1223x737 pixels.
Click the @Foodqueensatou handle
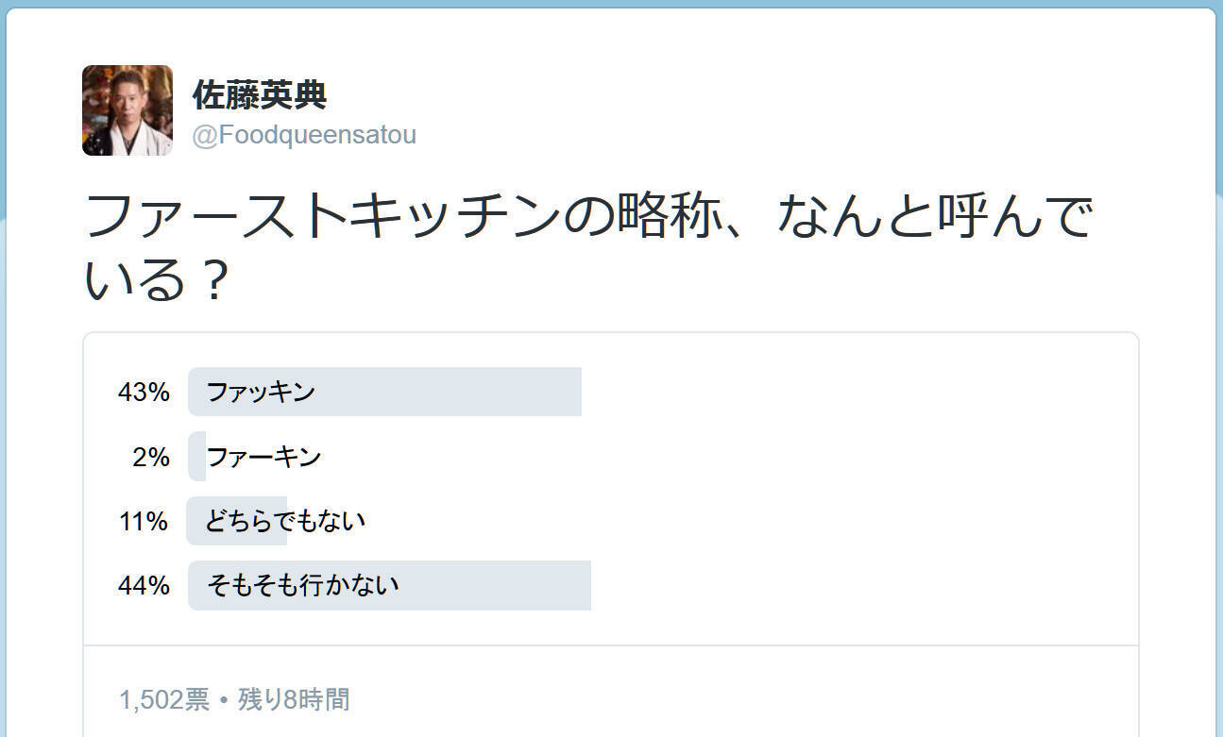point(304,136)
